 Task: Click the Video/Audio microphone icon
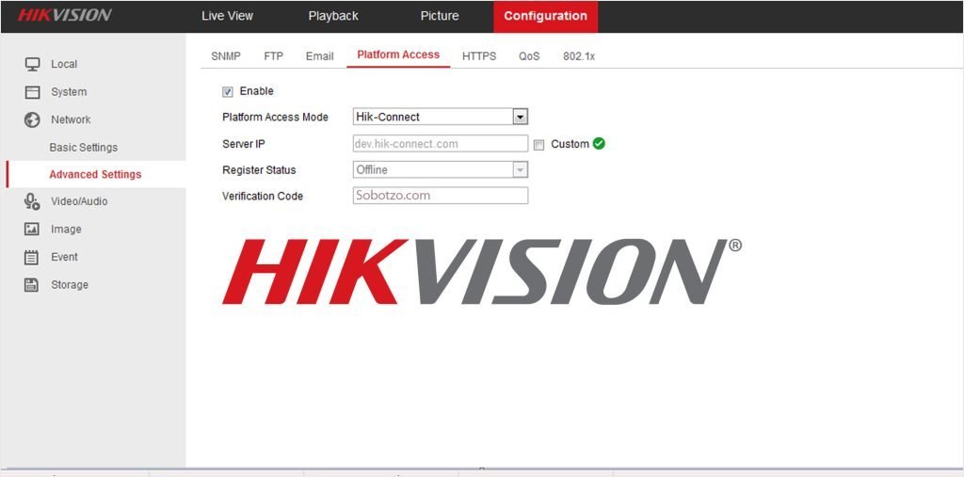(x=32, y=201)
